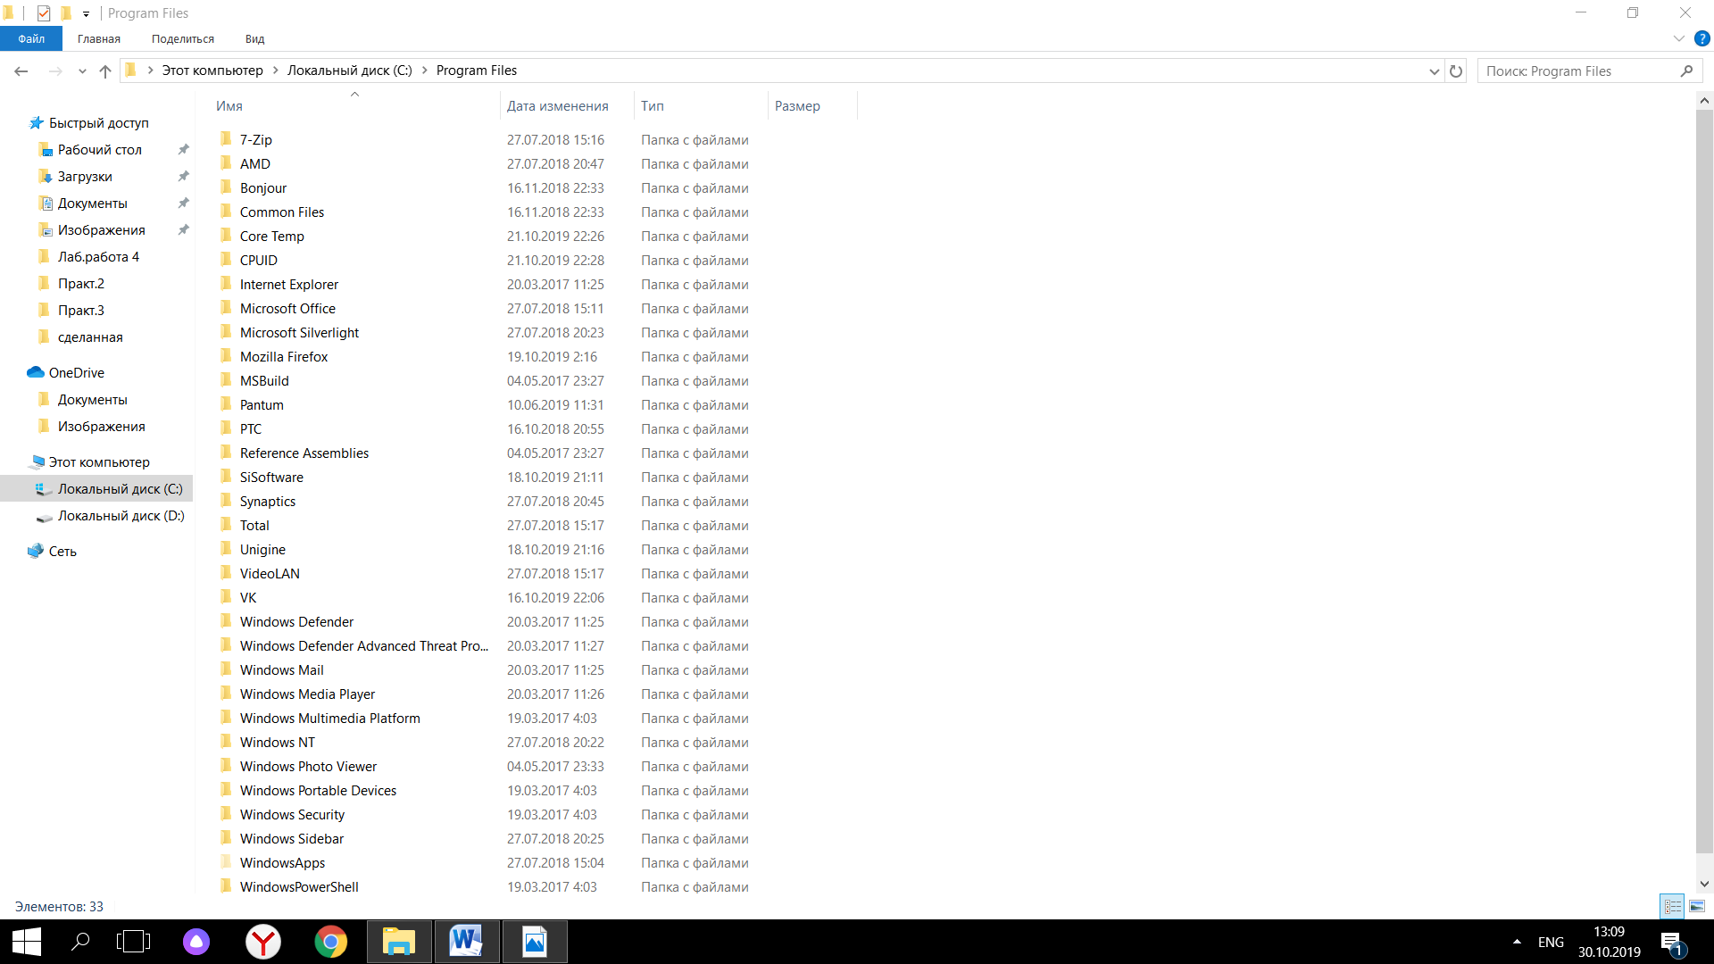Viewport: 1714px width, 964px height.
Task: Open taskbar search magnifier
Action: tap(80, 942)
